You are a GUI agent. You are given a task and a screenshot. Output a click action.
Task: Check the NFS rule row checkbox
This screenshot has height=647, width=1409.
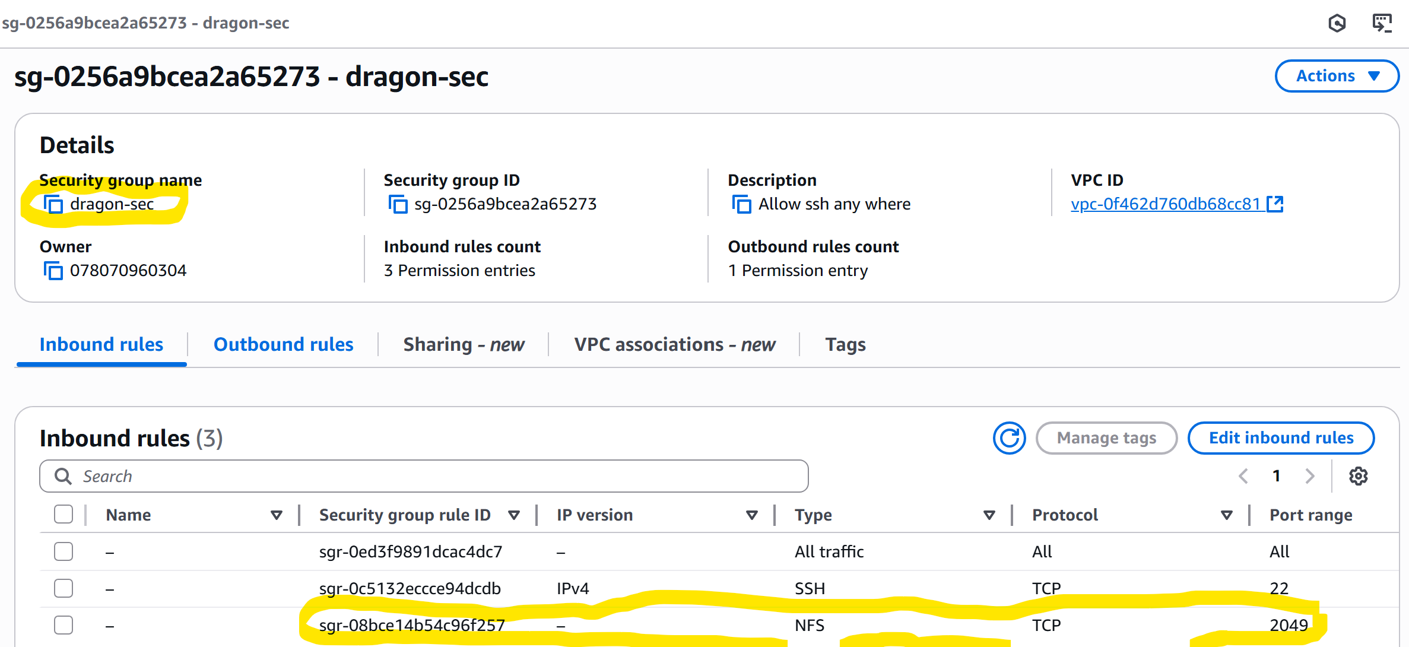pyautogui.click(x=64, y=625)
